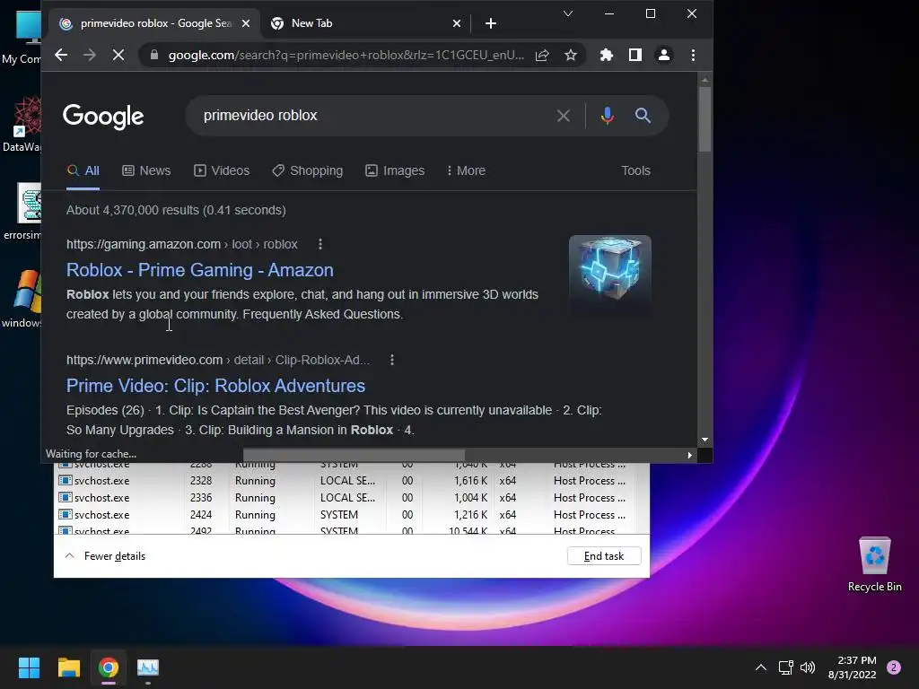
Task: Click the forward navigation arrow in Chrome
Action: (x=90, y=55)
